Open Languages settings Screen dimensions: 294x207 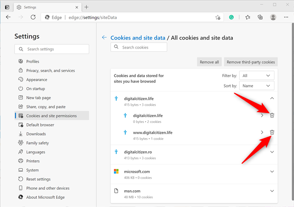pyautogui.click(x=52, y=152)
